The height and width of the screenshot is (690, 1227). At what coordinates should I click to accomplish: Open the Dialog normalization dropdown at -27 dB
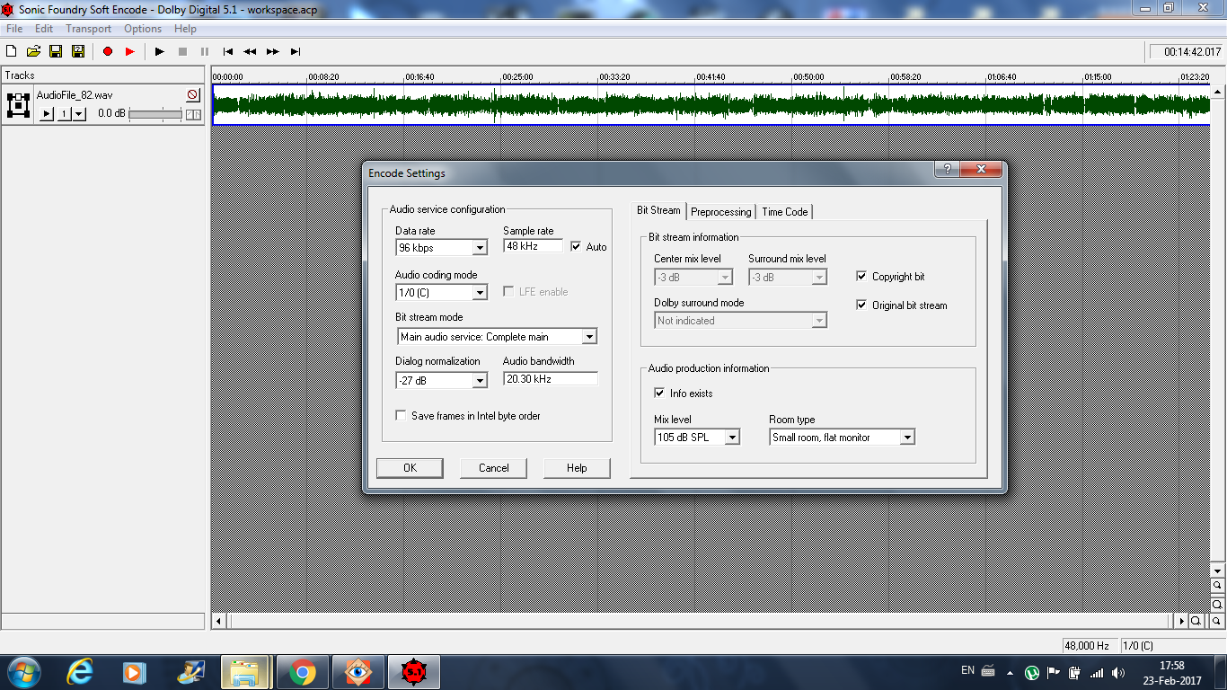tap(480, 381)
